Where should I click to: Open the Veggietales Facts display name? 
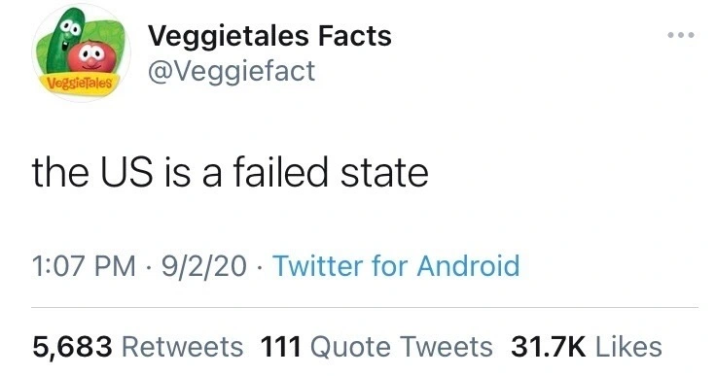(269, 36)
